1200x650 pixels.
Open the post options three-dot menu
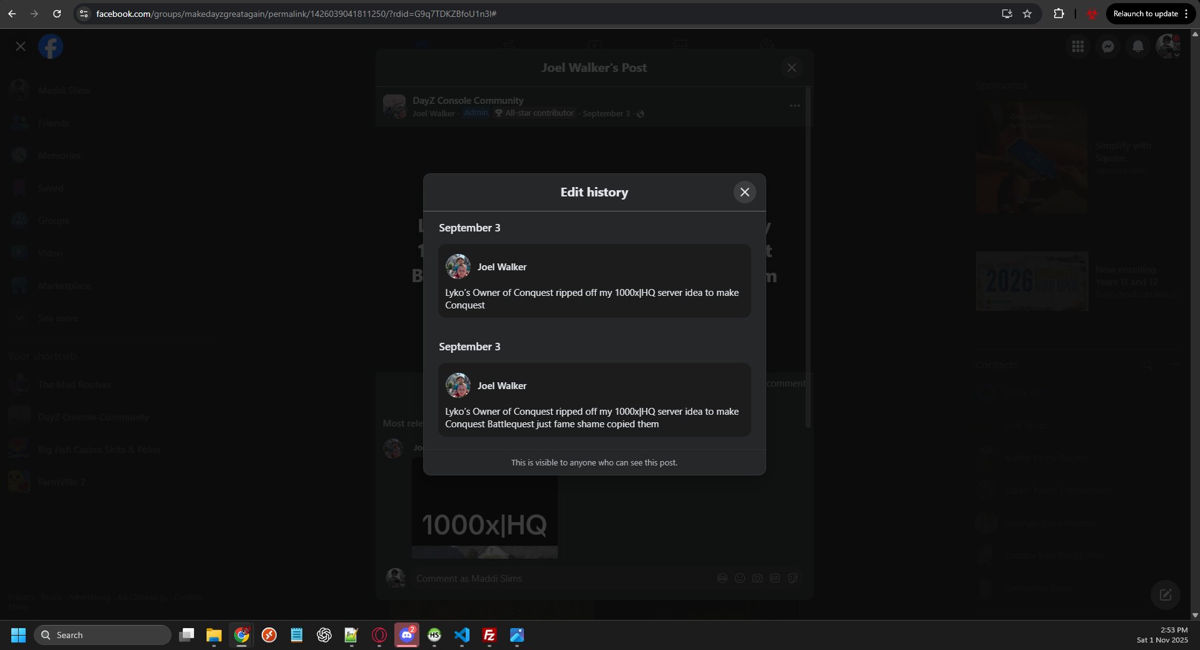[x=794, y=106]
